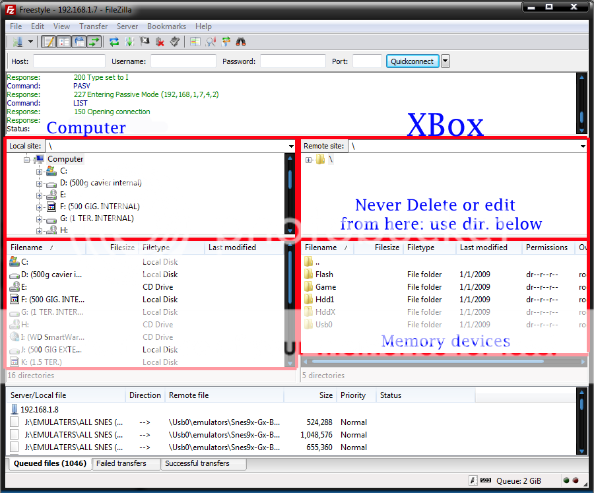Open the Local site path dropdown
Viewport: 594px width, 493px height.
coord(291,147)
